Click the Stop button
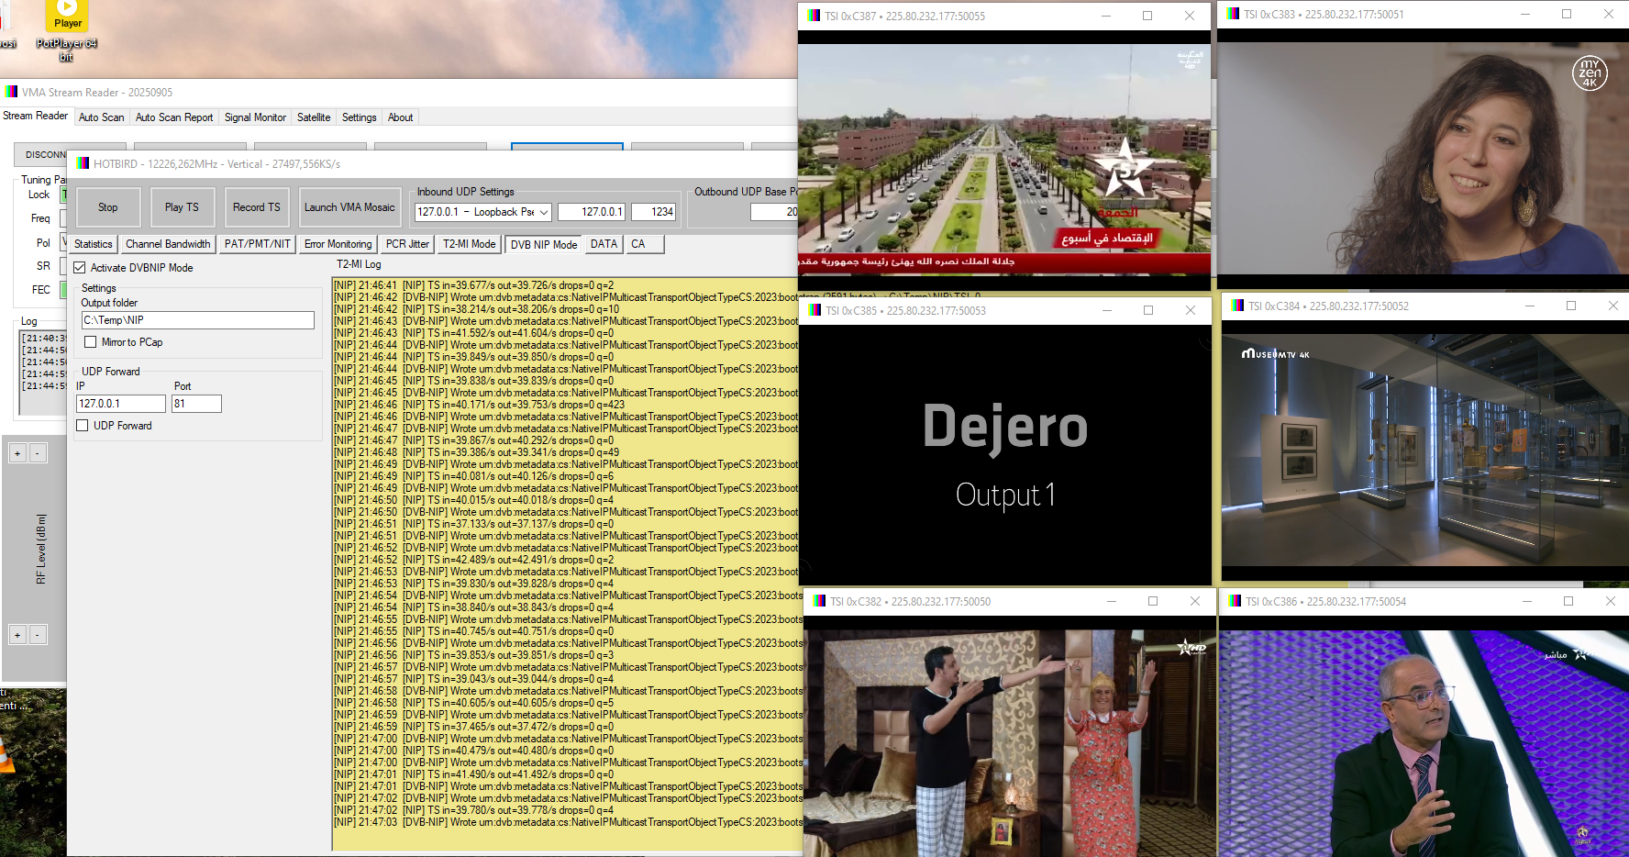Viewport: 1629px width, 857px height. click(108, 207)
